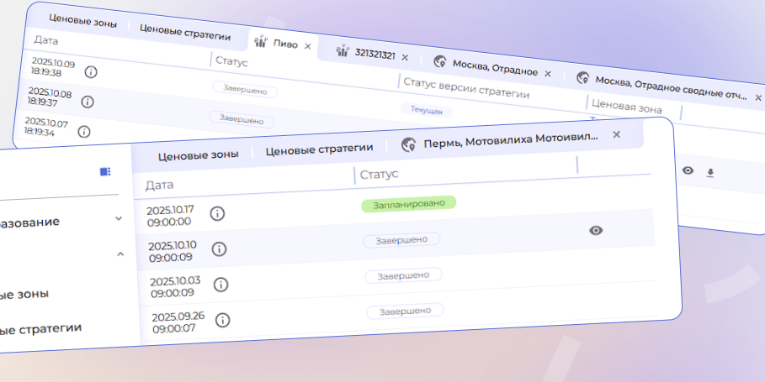
Task: Open info for 2025.10.08 row in back window
Action: pos(88,102)
